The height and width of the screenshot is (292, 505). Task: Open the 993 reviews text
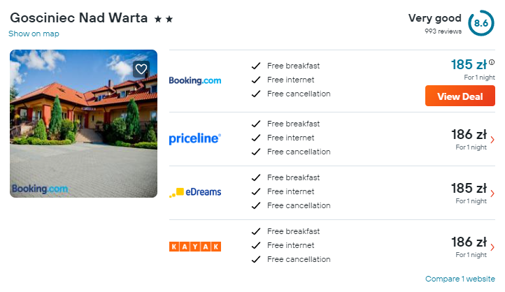[443, 31]
